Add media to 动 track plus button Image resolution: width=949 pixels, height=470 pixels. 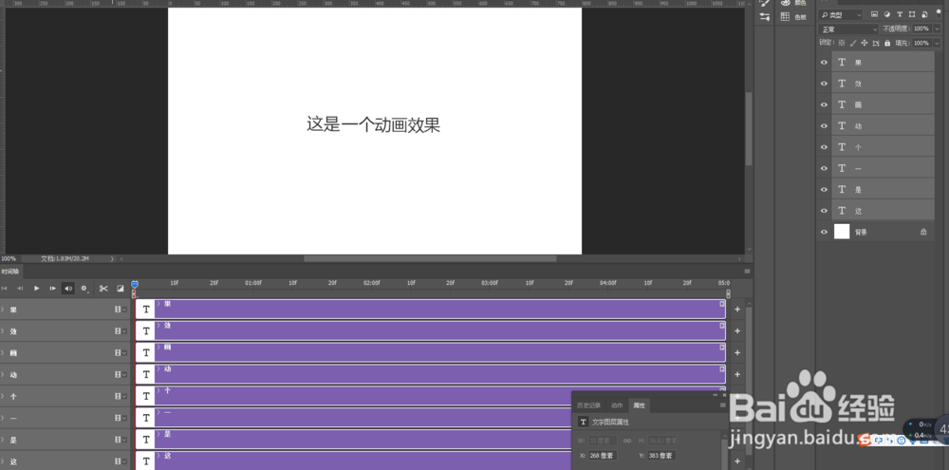coord(737,375)
